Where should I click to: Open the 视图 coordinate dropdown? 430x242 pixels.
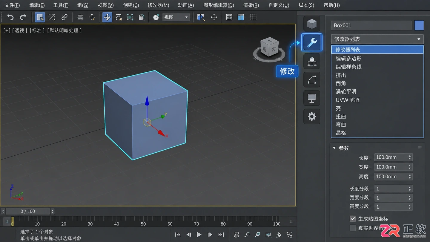click(176, 17)
